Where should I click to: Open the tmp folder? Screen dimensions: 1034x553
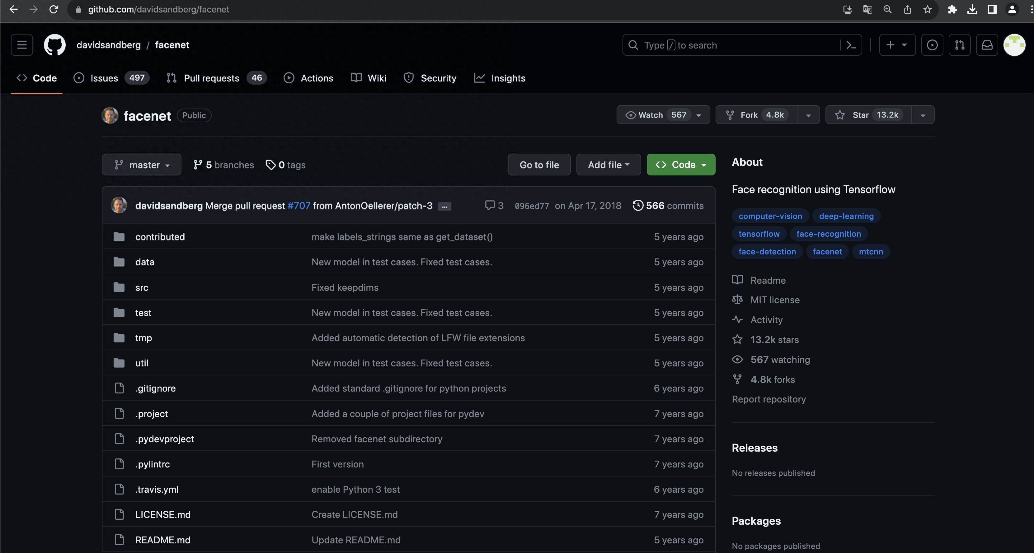143,338
